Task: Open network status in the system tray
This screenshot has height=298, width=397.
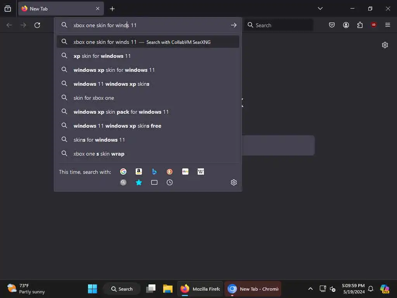Action: 323,289
